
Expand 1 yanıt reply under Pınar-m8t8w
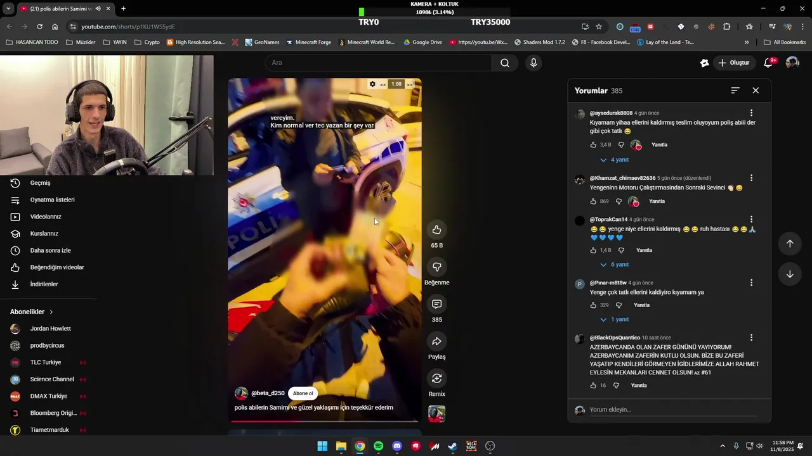pos(614,319)
